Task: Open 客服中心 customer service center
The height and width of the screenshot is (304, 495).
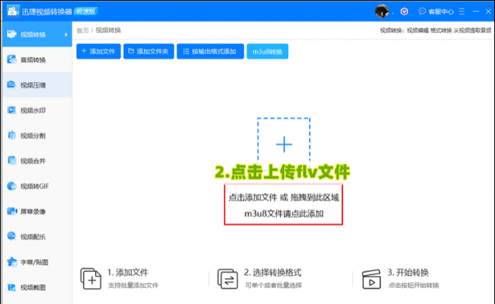Action: point(436,11)
